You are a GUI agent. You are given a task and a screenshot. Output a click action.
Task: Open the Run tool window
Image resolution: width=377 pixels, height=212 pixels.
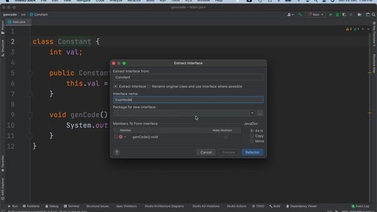13,206
